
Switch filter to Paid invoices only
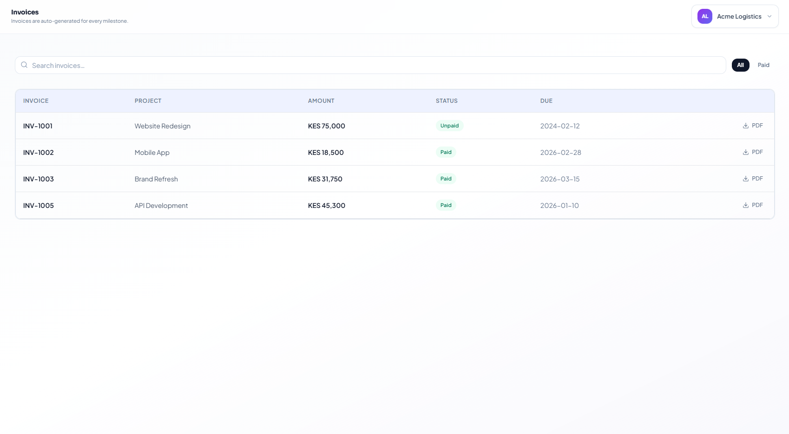763,65
